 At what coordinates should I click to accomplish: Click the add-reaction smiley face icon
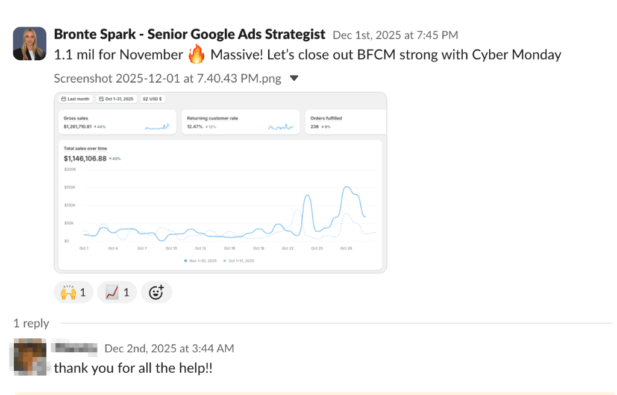point(156,292)
